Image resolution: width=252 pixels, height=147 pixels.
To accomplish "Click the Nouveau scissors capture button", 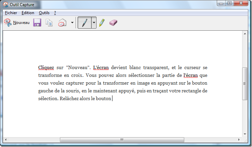I will click(17, 23).
